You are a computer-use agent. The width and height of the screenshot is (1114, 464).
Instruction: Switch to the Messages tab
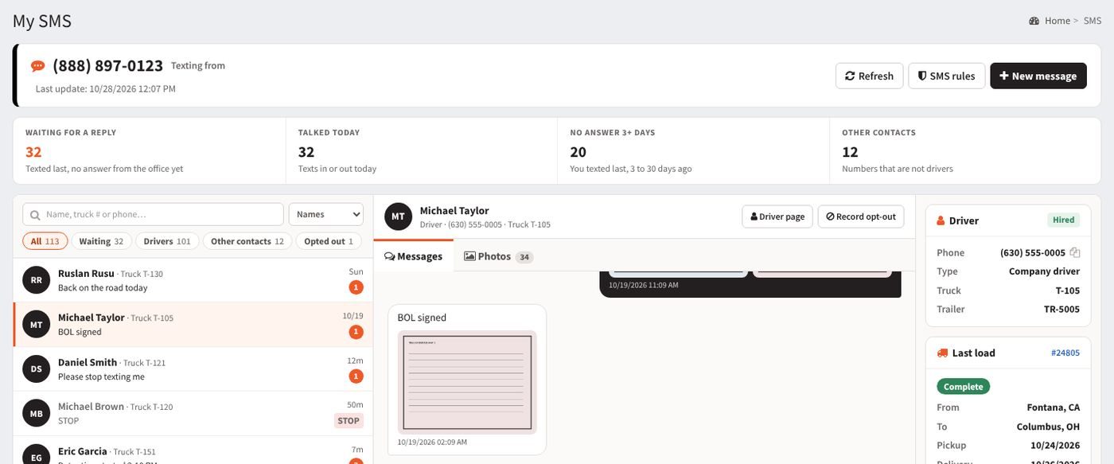tap(413, 256)
